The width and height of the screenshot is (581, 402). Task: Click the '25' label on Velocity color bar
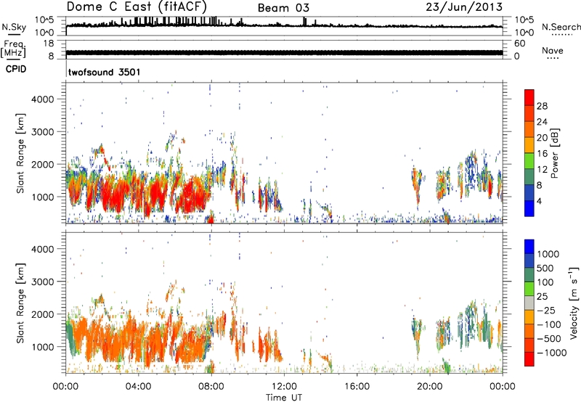(542, 297)
